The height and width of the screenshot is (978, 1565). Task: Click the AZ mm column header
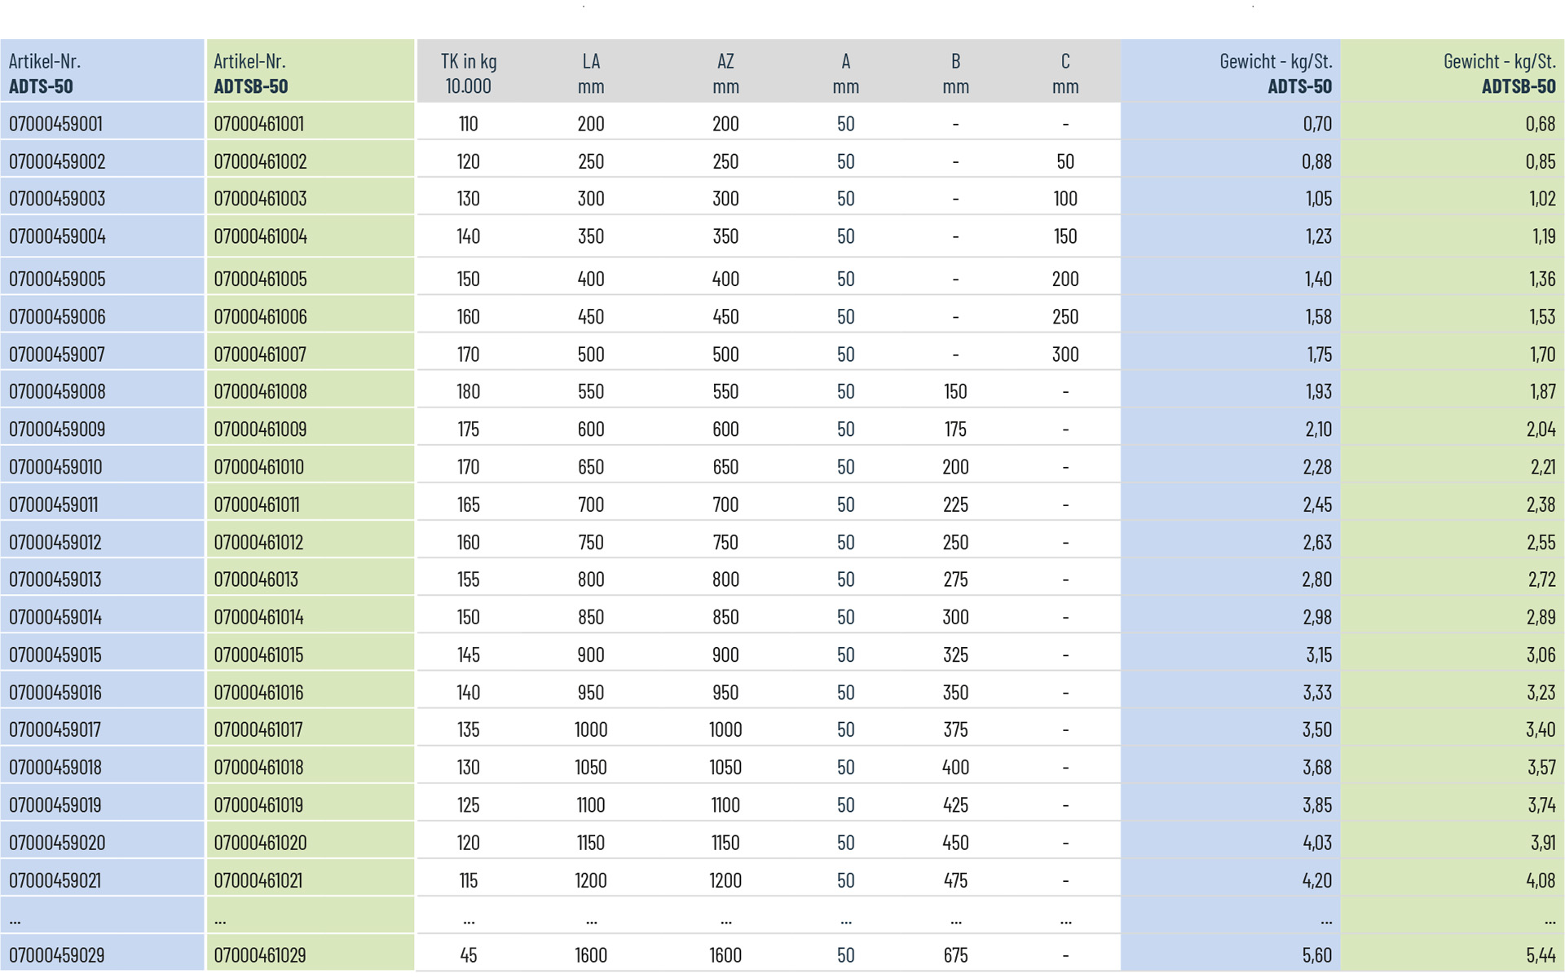point(725,73)
